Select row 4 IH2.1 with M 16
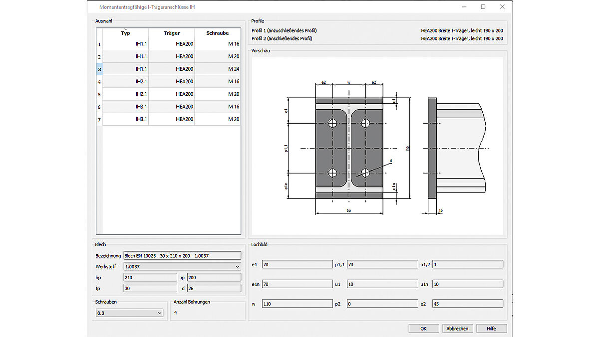The width and height of the screenshot is (599, 337). click(x=171, y=81)
